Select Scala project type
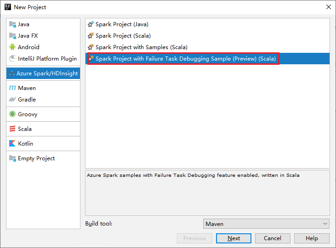This screenshot has height=248, width=336. coord(43,129)
